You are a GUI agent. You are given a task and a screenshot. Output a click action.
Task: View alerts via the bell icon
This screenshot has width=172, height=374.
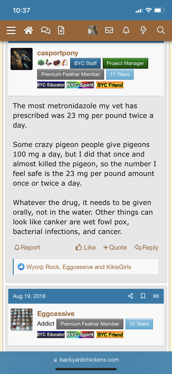tap(126, 31)
